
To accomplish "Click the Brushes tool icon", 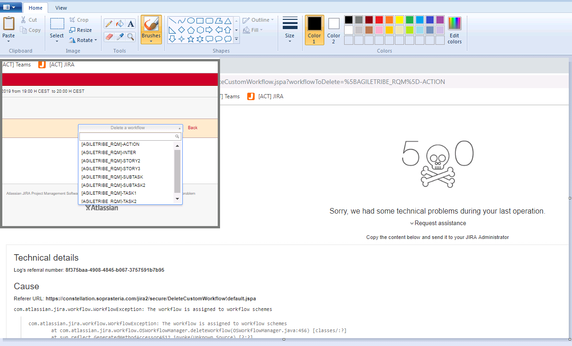I will click(151, 24).
